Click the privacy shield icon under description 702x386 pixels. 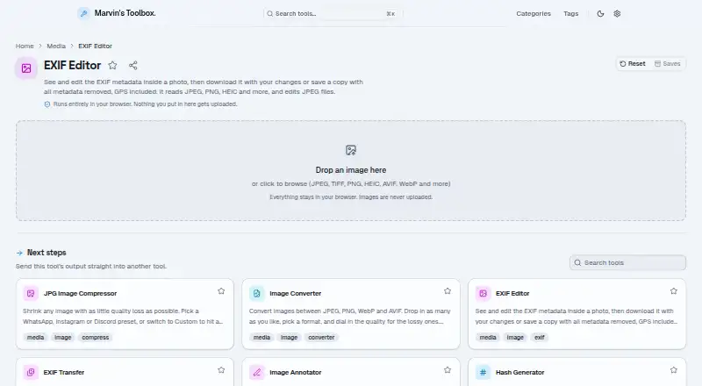47,104
